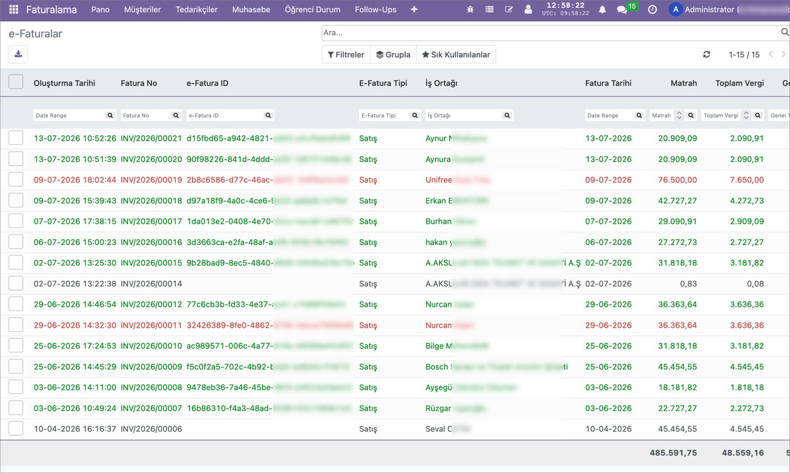Open the Administrator user menu

(728, 10)
